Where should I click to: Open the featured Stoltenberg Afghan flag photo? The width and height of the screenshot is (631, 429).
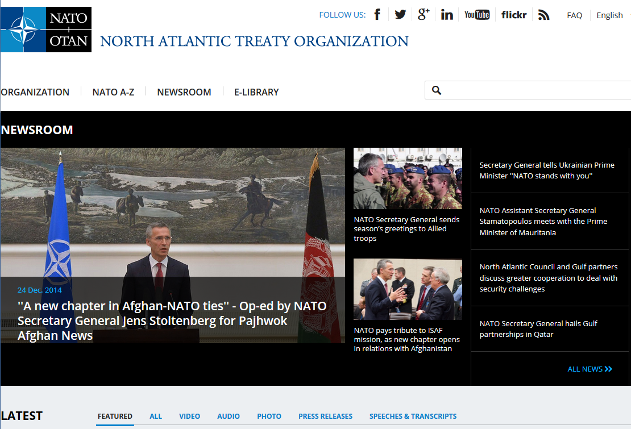click(173, 245)
